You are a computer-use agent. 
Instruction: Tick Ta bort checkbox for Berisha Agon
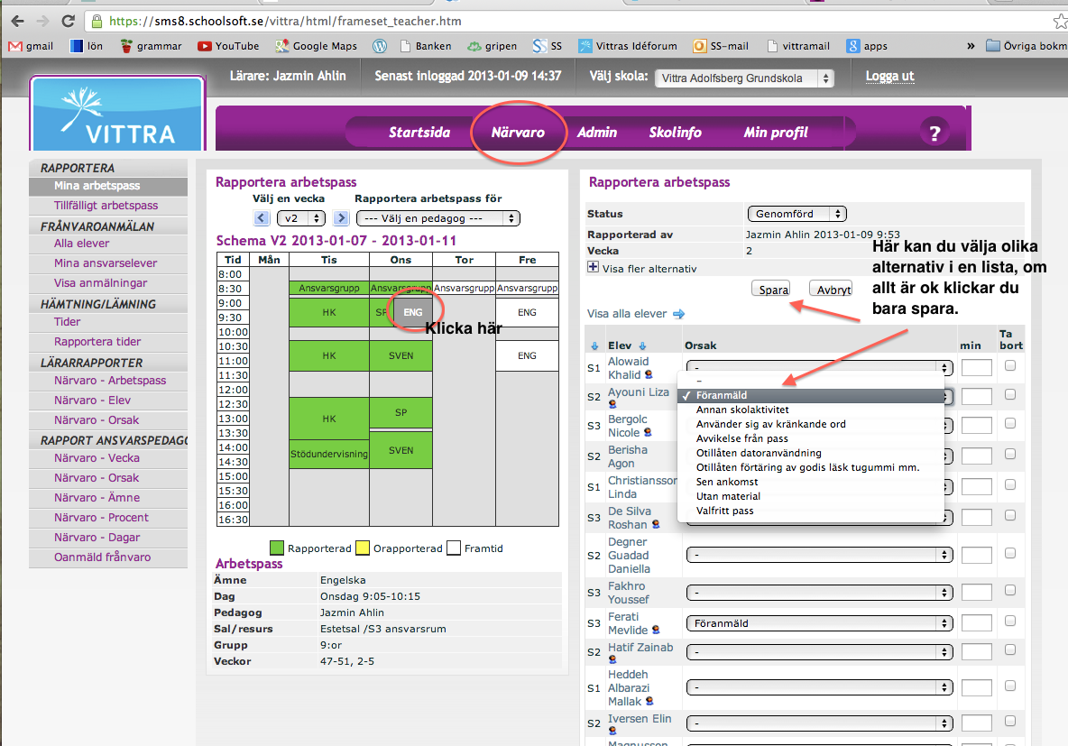1010,454
